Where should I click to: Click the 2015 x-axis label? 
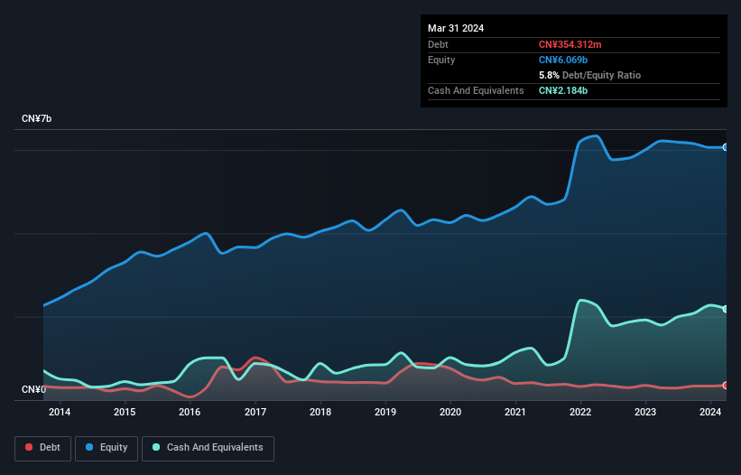[125, 412]
